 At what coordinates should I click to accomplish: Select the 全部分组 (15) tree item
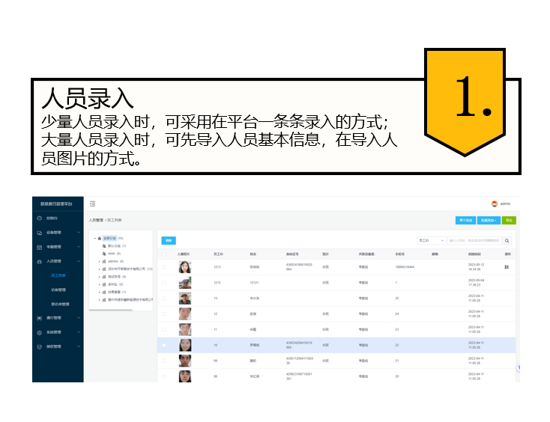coord(113,238)
